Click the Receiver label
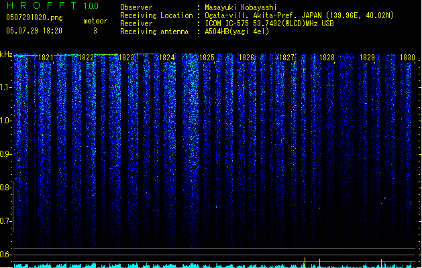Screen dimensions: 422x268 click(136, 23)
